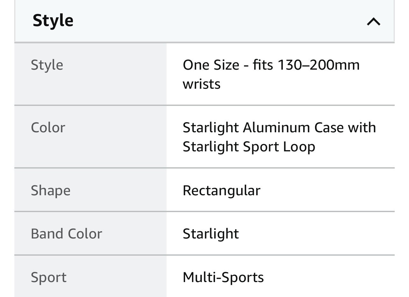Select the Shape row label
Viewport: 409px width, 297px height.
(50, 190)
